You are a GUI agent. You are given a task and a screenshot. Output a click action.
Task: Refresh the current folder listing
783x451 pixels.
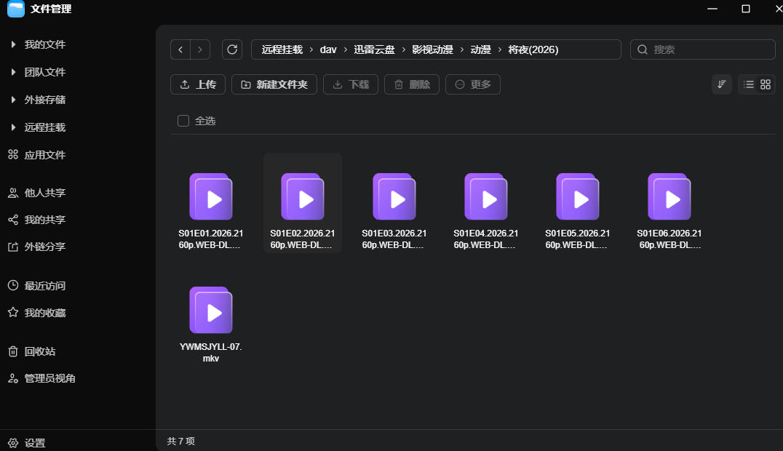(231, 49)
